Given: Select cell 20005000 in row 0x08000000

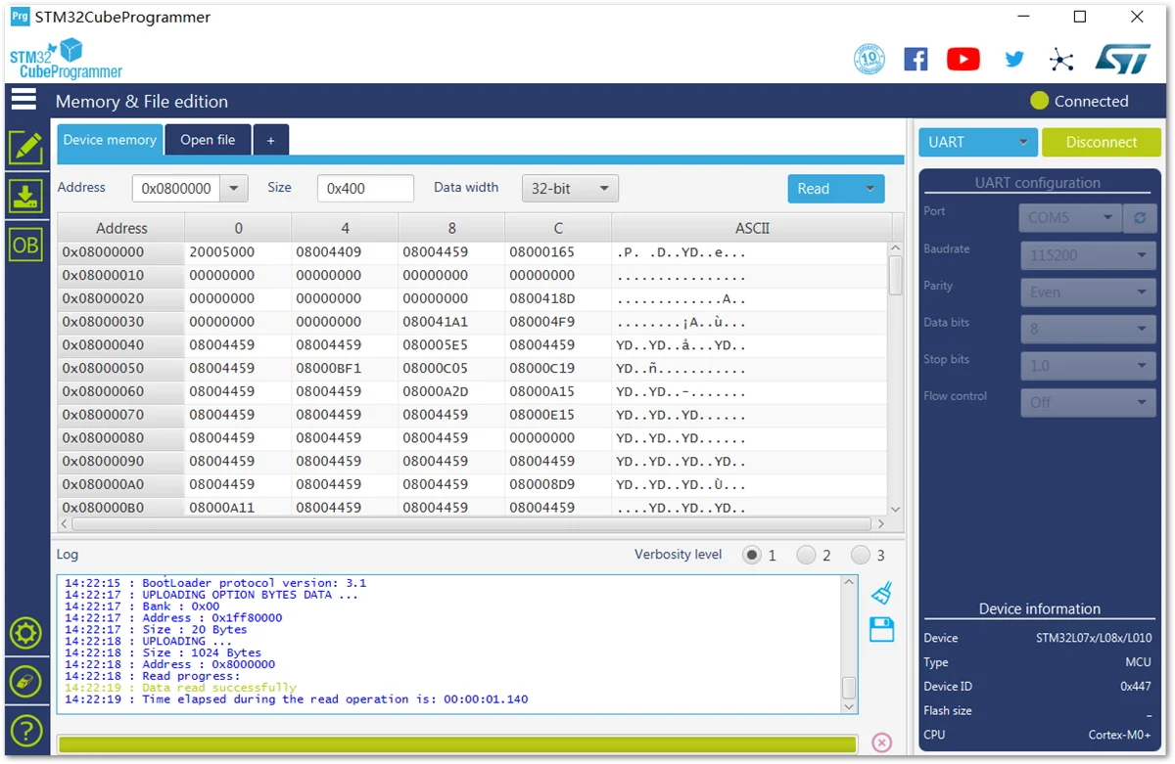Looking at the screenshot, I should click(x=238, y=251).
